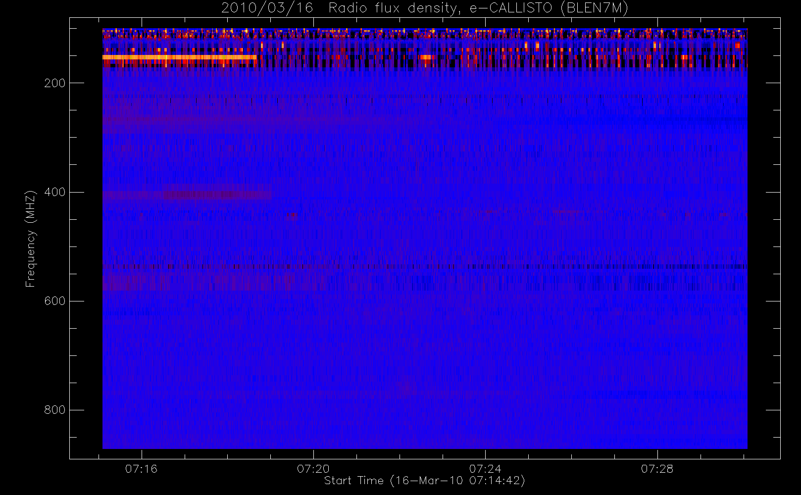Screen dimensions: 801x495
Task: Click the 'Frequency (MHZ)' axis label
Action: click(x=31, y=239)
